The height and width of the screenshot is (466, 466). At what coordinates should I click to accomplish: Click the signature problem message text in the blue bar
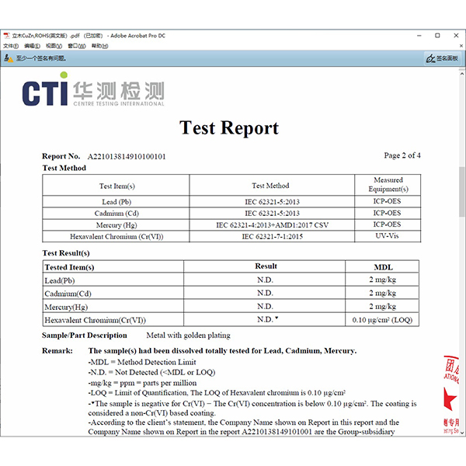(x=41, y=58)
